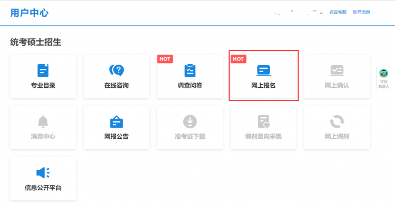Open the 专业目录 document icon
Viewport: 395px width, 206px height.
[x=43, y=70]
